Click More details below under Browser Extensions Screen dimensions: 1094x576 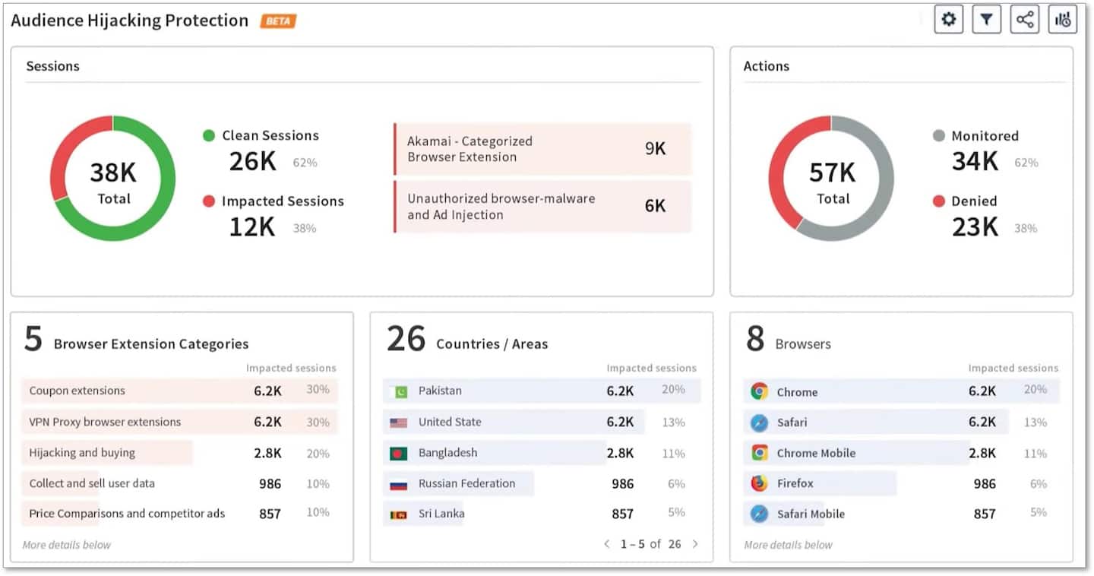67,545
